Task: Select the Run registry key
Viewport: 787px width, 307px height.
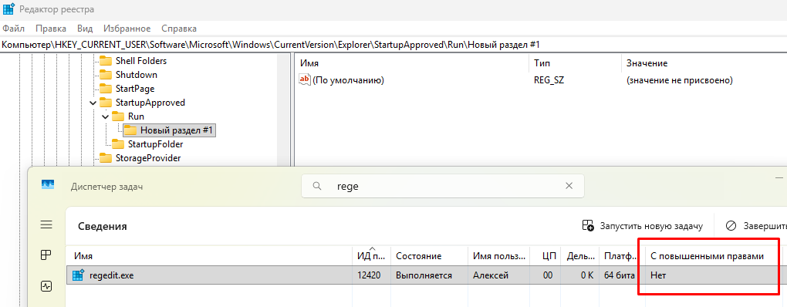Action: [136, 116]
